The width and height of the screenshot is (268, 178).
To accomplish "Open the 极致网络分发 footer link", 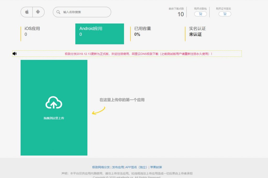I will [x=101, y=167].
